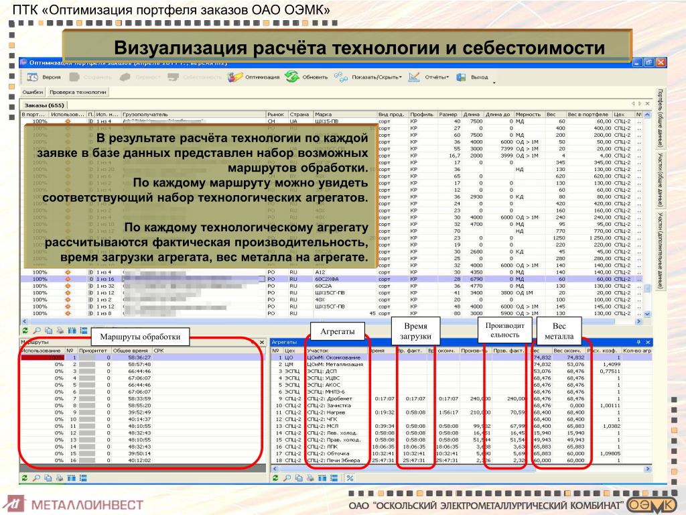The height and width of the screenshot is (515, 686).
Task: Select the 100% usage bar of route 1
Action: click(x=42, y=357)
